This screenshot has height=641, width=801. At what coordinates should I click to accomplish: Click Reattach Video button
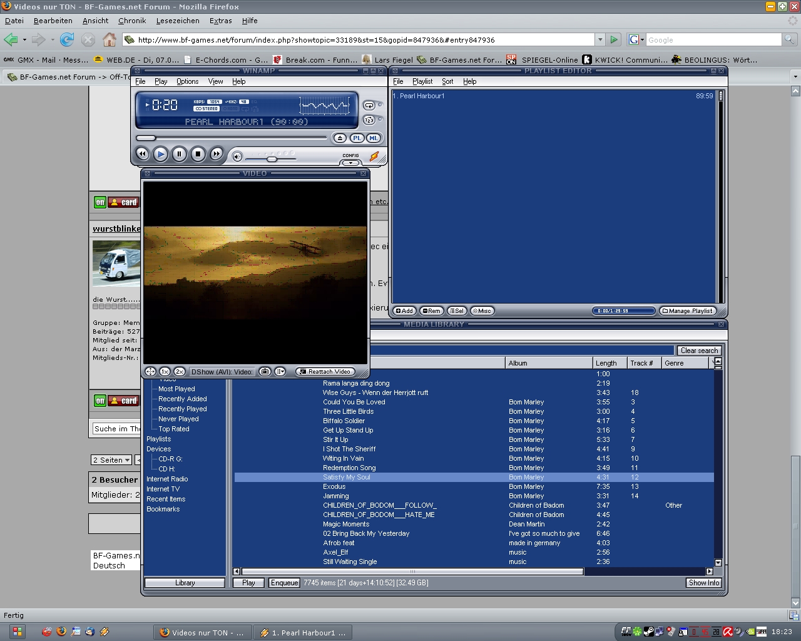tap(325, 371)
